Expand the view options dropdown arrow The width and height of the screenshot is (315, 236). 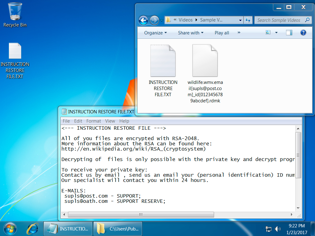[x=276, y=33]
